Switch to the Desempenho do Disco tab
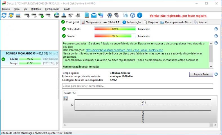 click(x=176, y=22)
